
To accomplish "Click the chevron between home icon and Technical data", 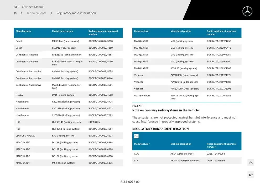I will [22, 13].
